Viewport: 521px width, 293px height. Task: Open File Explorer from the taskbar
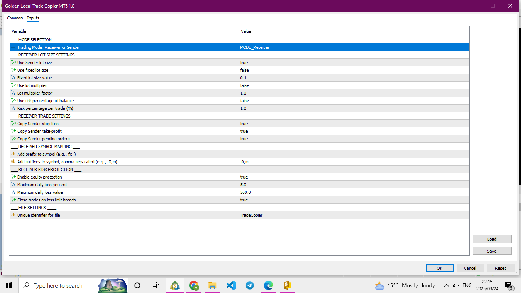point(212,285)
